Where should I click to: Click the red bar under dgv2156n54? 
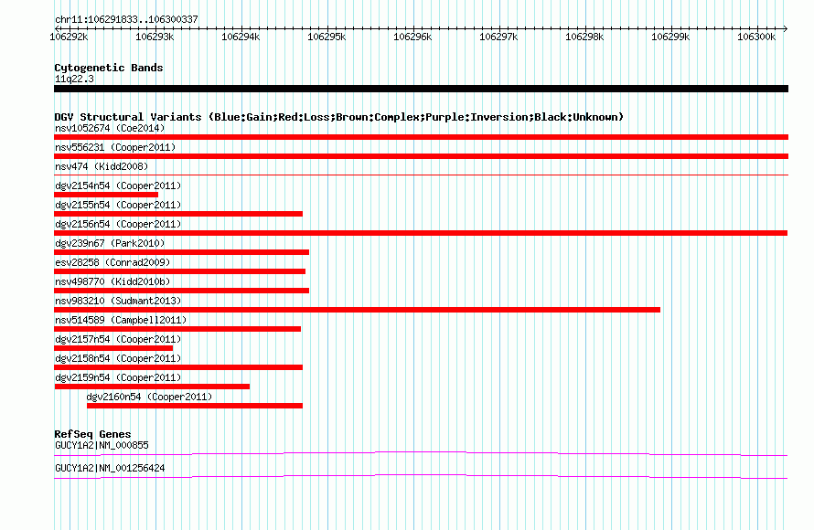pyautogui.click(x=421, y=233)
